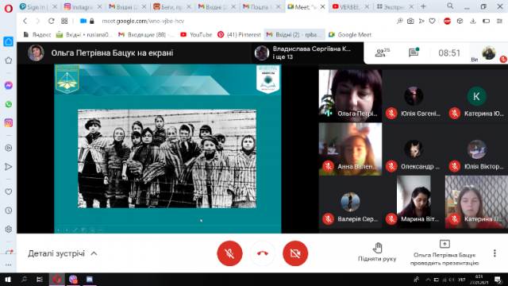Switch to the VERBEE YouTube tab
508x286 pixels.
click(x=350, y=7)
